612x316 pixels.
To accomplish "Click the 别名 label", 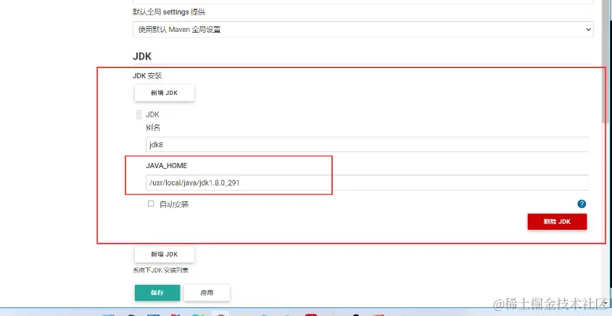I will [153, 128].
